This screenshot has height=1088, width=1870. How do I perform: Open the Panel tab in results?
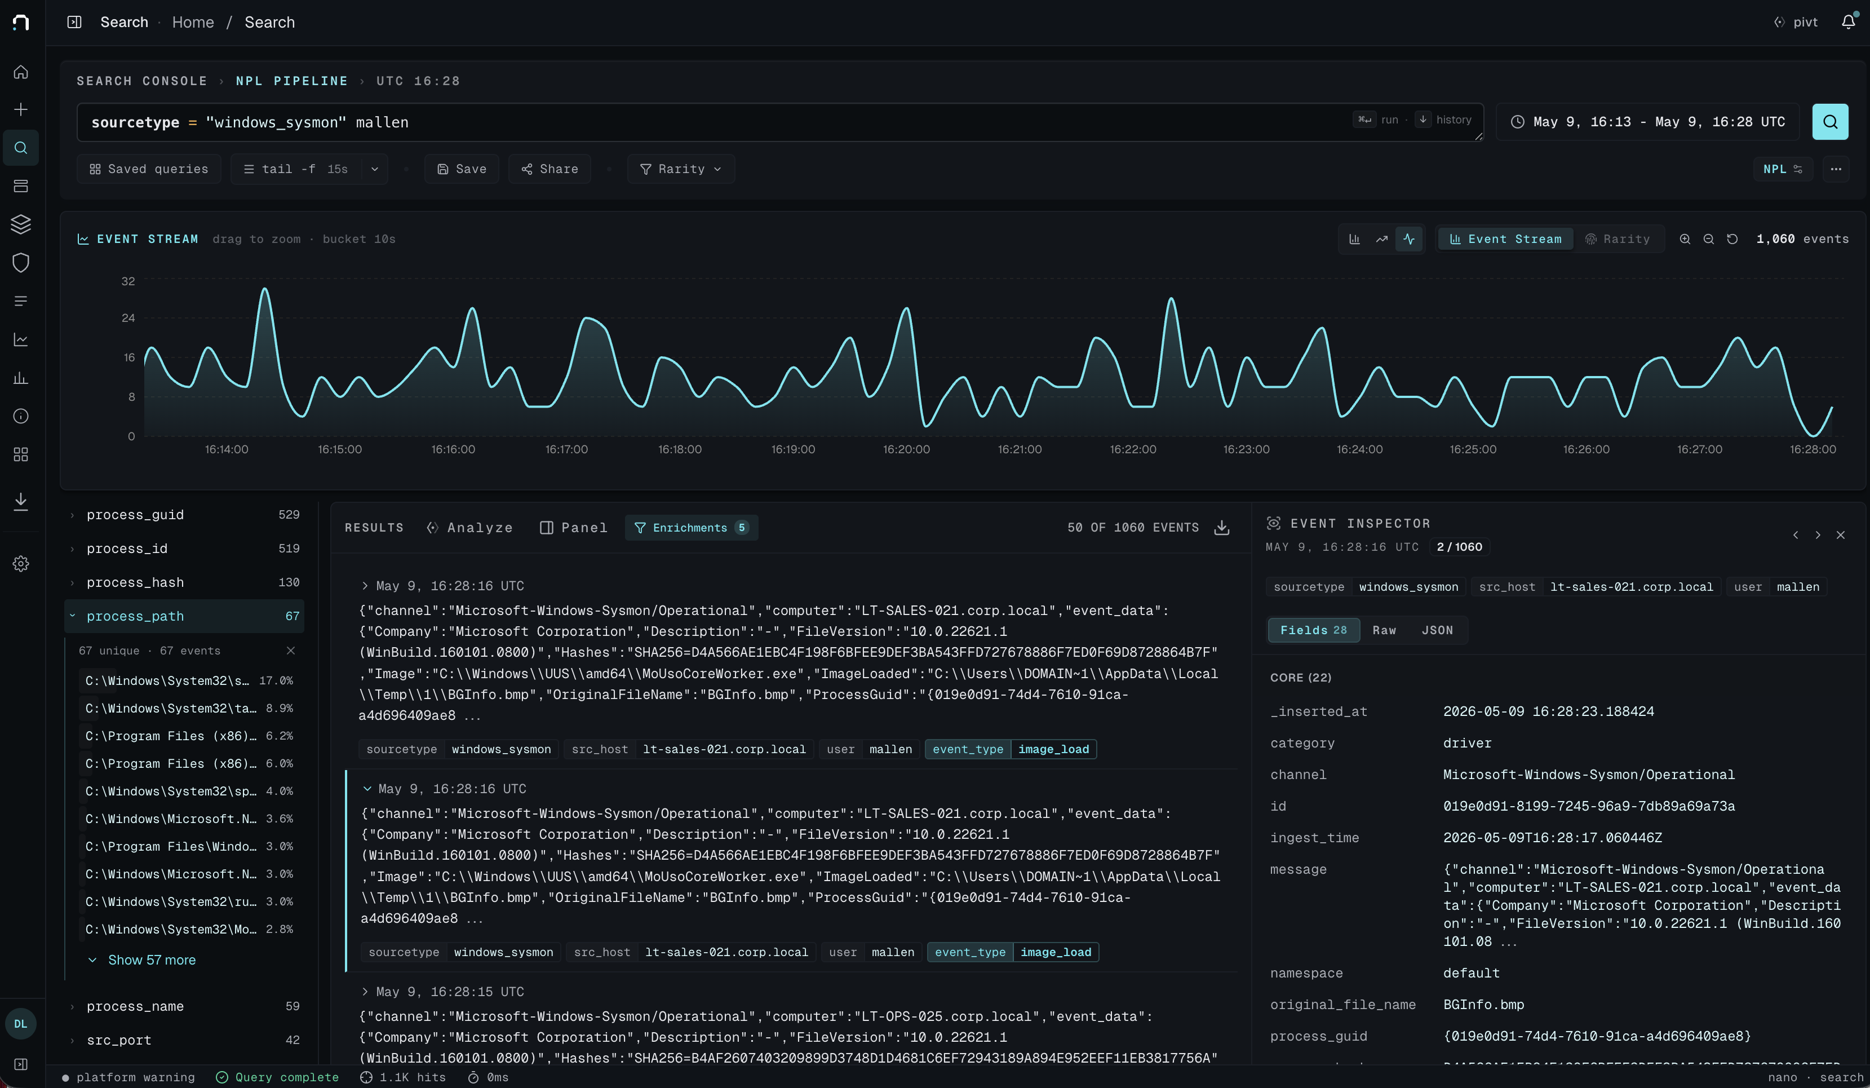(x=574, y=528)
